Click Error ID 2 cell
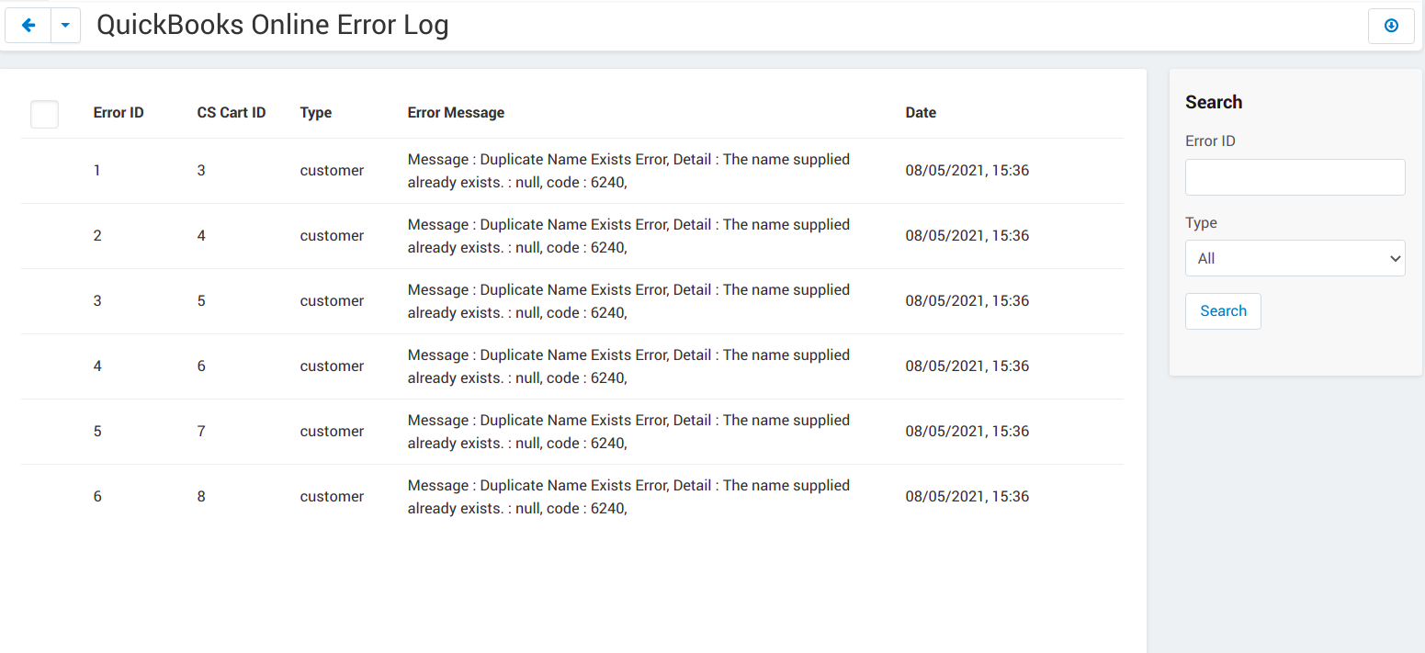The height and width of the screenshot is (653, 1425). (x=97, y=236)
